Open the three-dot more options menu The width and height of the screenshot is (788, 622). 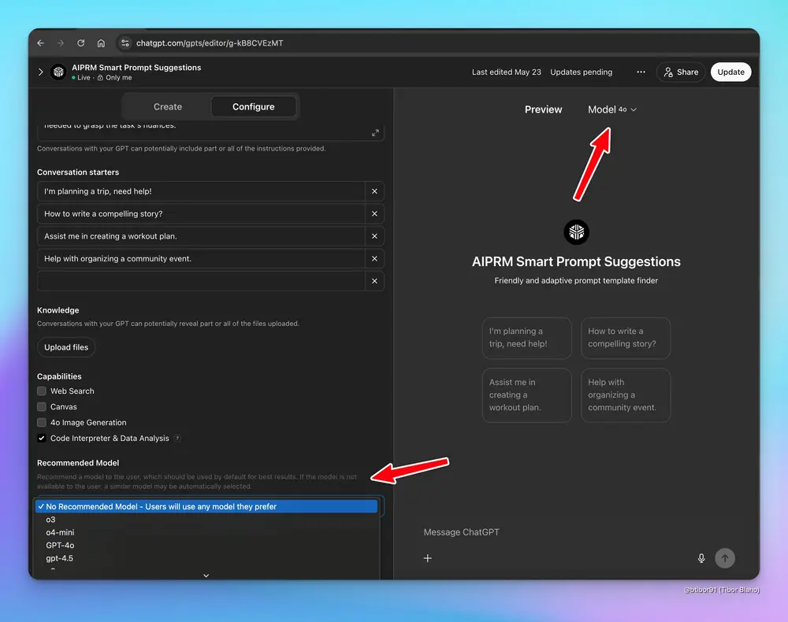641,72
